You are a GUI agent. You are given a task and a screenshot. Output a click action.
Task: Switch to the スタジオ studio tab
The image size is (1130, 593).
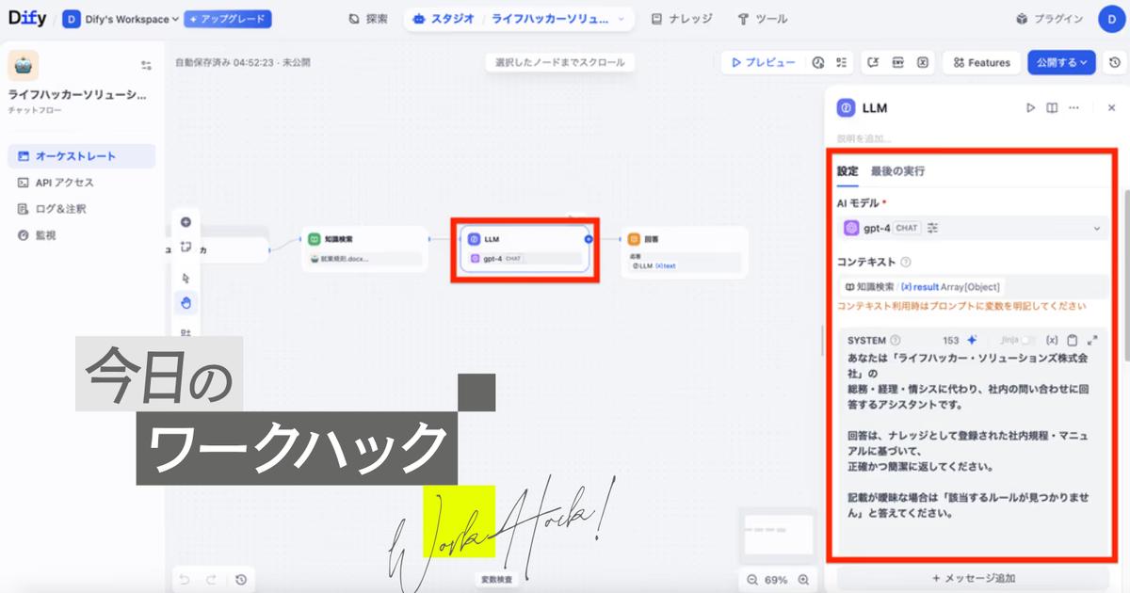[444, 19]
